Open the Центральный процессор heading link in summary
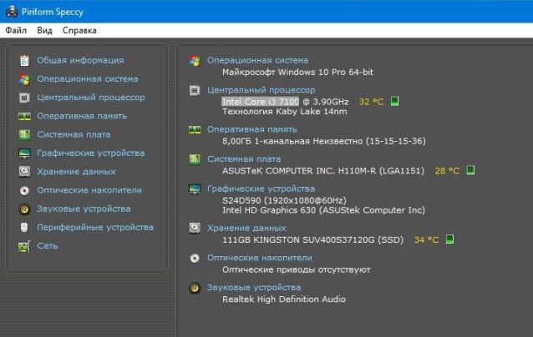Screen dimensions: 533x337 [261, 90]
